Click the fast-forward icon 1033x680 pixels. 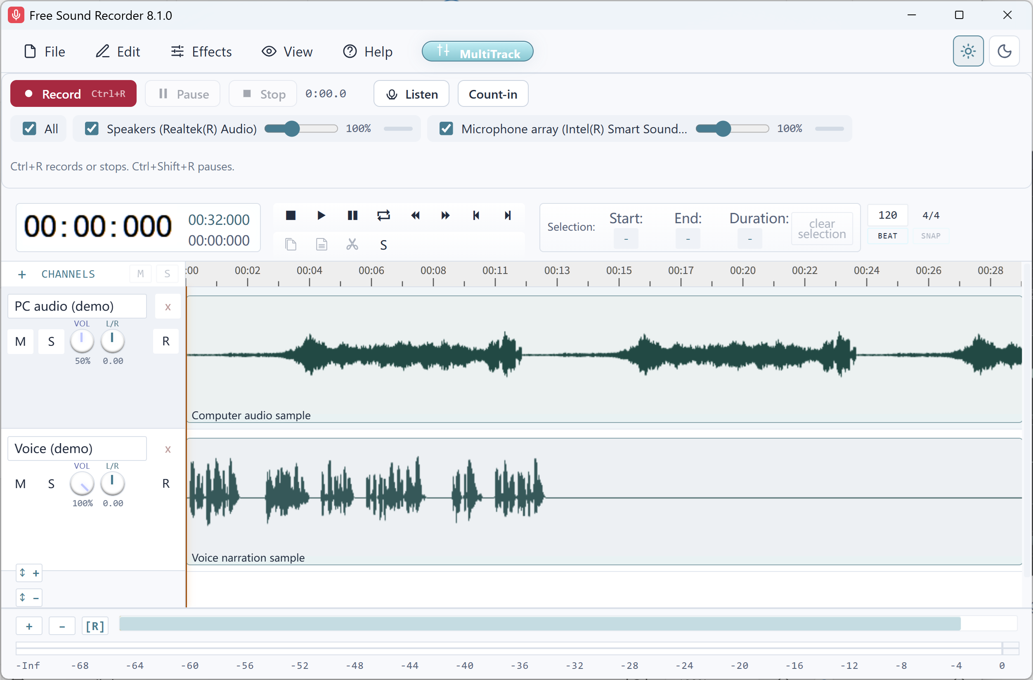pyautogui.click(x=445, y=216)
